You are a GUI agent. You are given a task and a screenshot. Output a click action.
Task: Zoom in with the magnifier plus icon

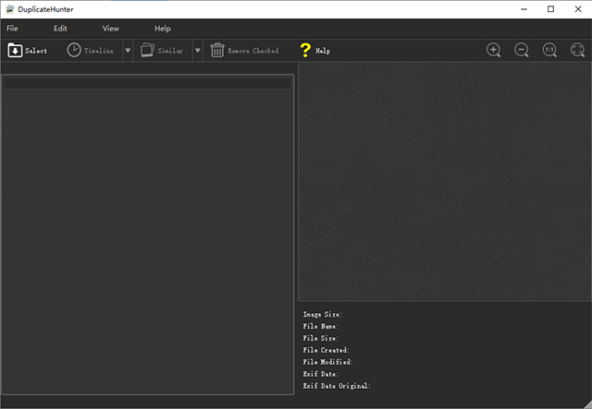(x=494, y=50)
